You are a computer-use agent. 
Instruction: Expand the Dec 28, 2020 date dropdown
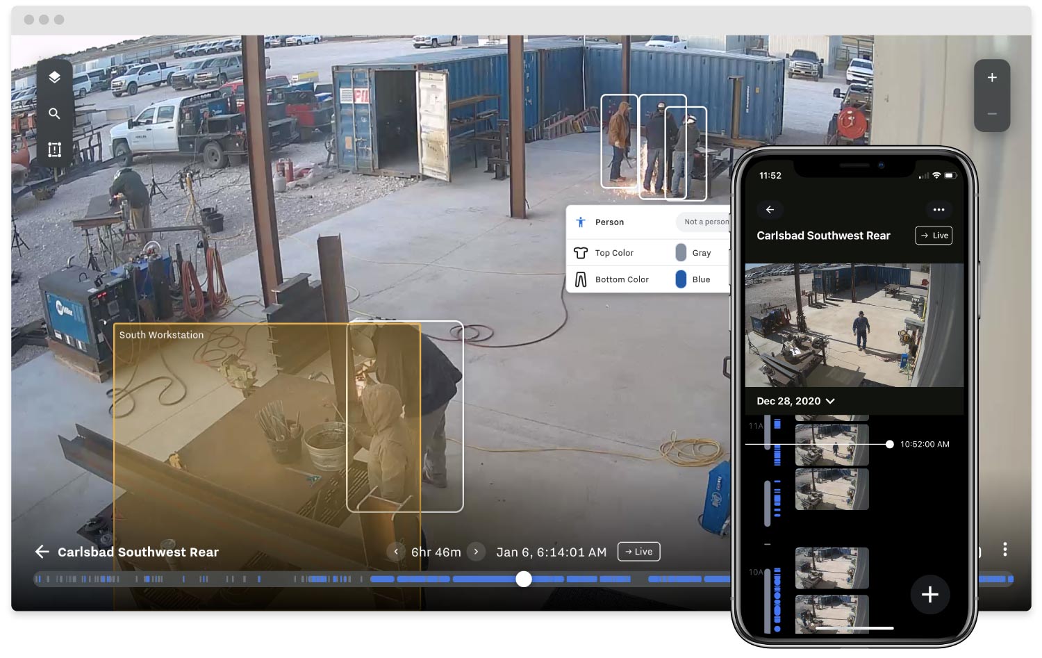coord(795,401)
